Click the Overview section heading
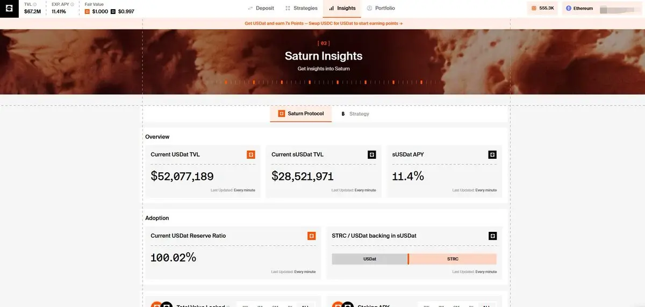Screen dimensions: 645x307 coord(157,137)
